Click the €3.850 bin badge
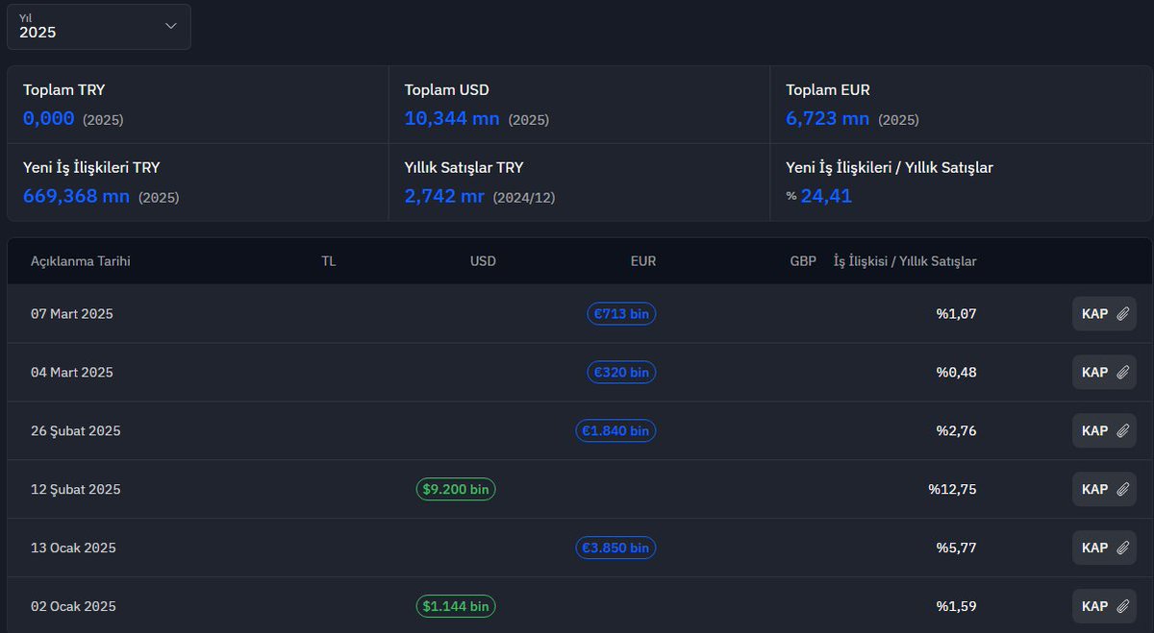Image resolution: width=1154 pixels, height=633 pixels. click(615, 548)
